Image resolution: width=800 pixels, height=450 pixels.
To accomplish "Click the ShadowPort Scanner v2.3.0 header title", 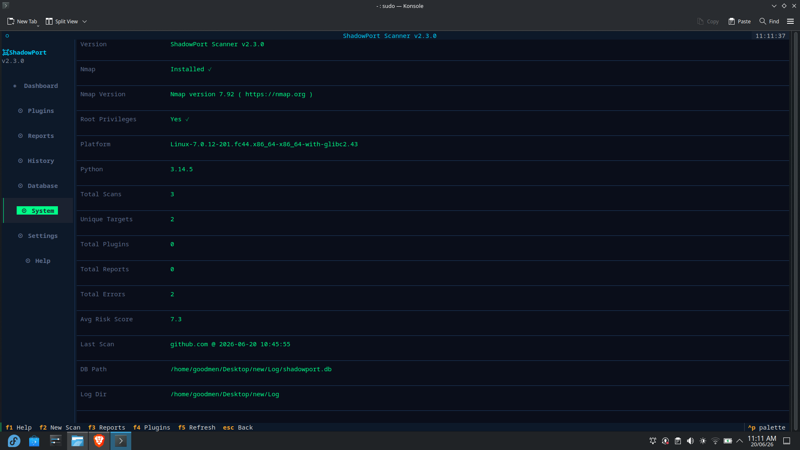I will [390, 36].
